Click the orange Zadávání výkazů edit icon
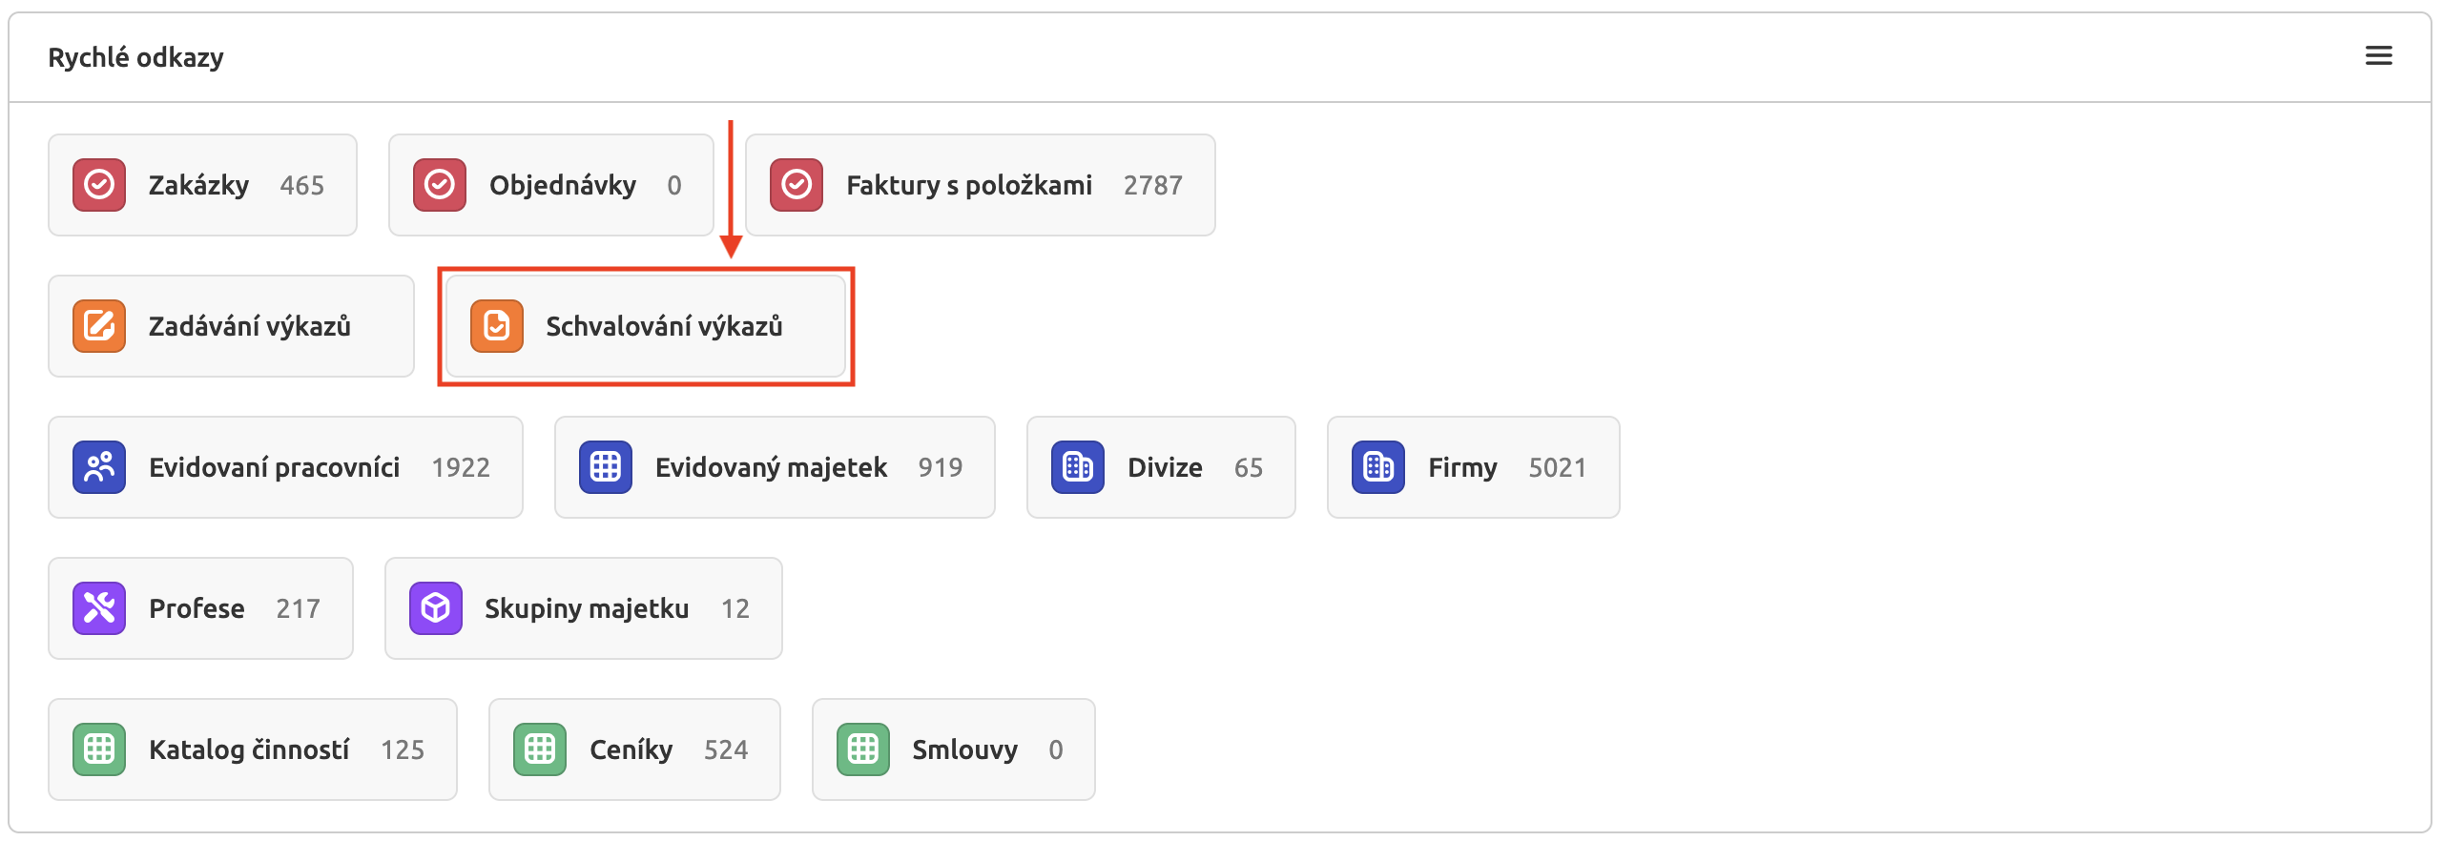2442x841 pixels. click(99, 326)
